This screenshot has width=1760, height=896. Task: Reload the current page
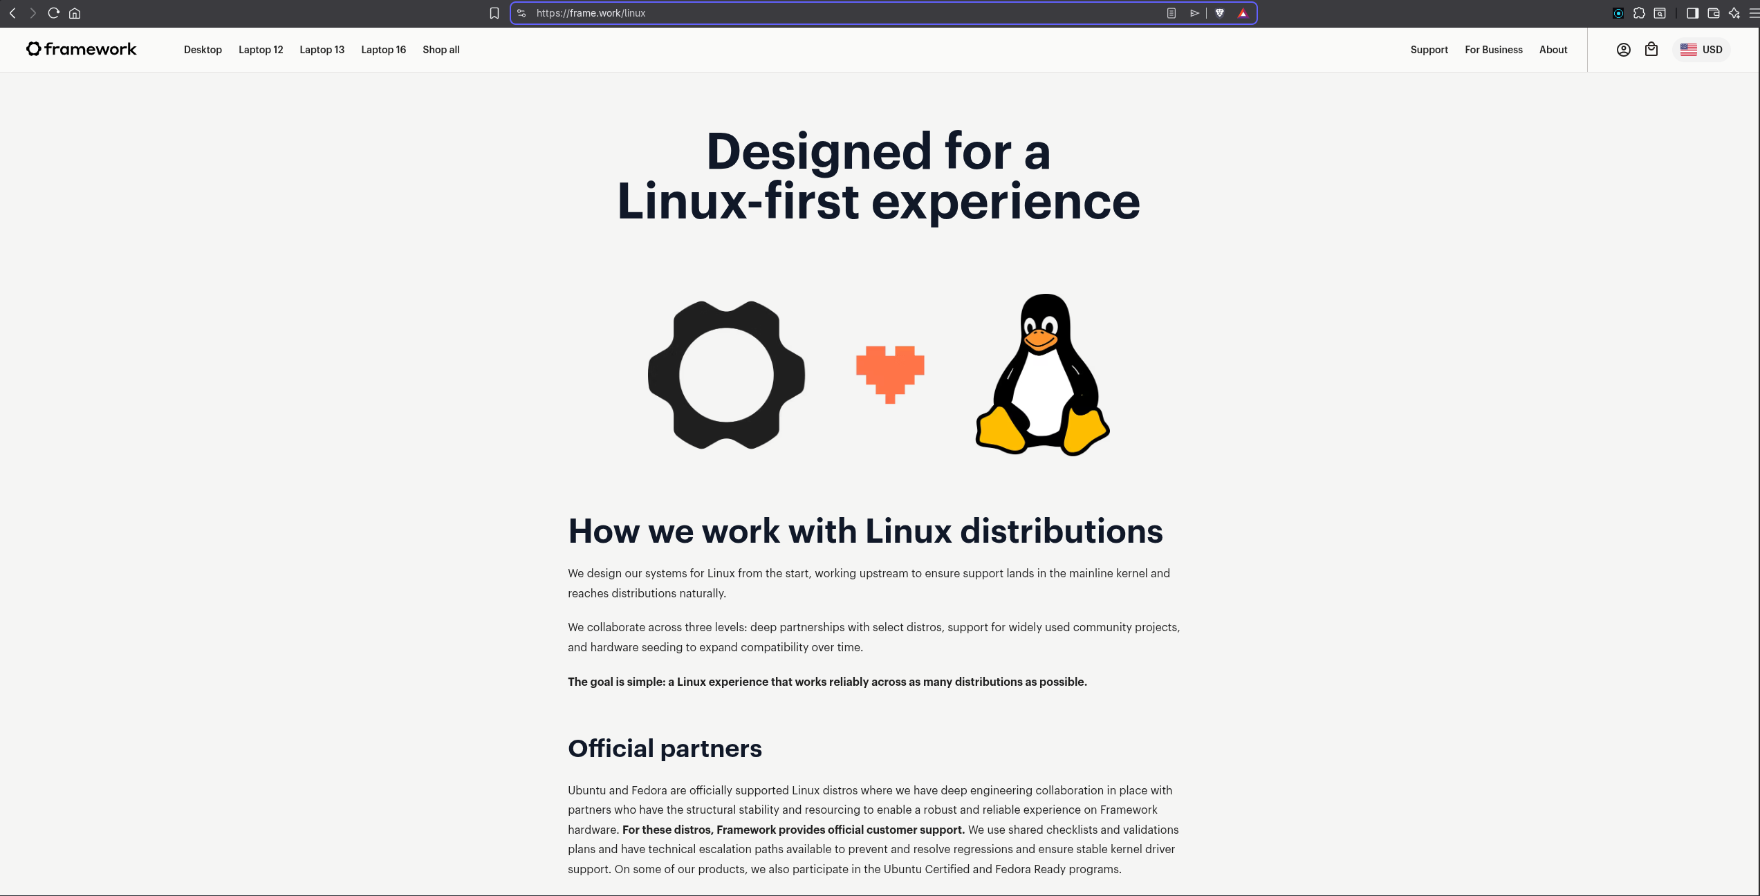click(x=53, y=13)
